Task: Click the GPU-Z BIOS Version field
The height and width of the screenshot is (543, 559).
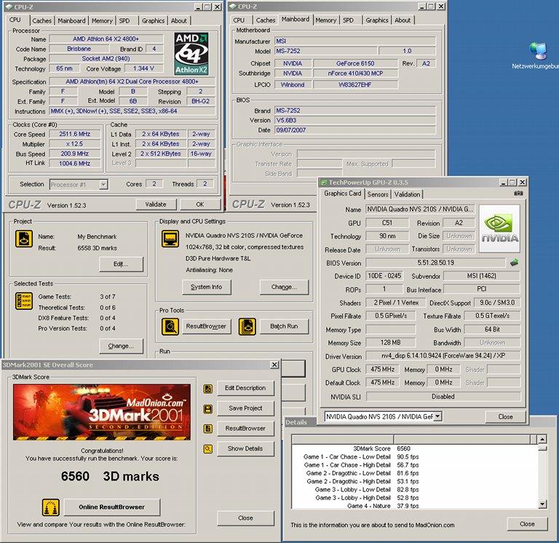Action: pos(435,263)
